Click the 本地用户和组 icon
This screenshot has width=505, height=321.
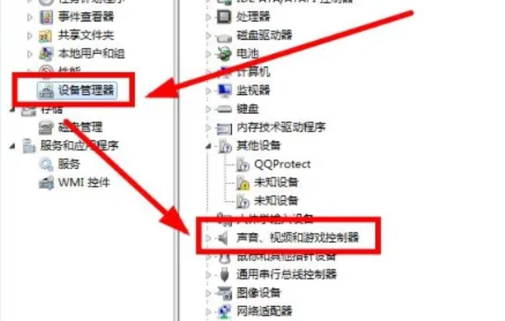coord(45,54)
